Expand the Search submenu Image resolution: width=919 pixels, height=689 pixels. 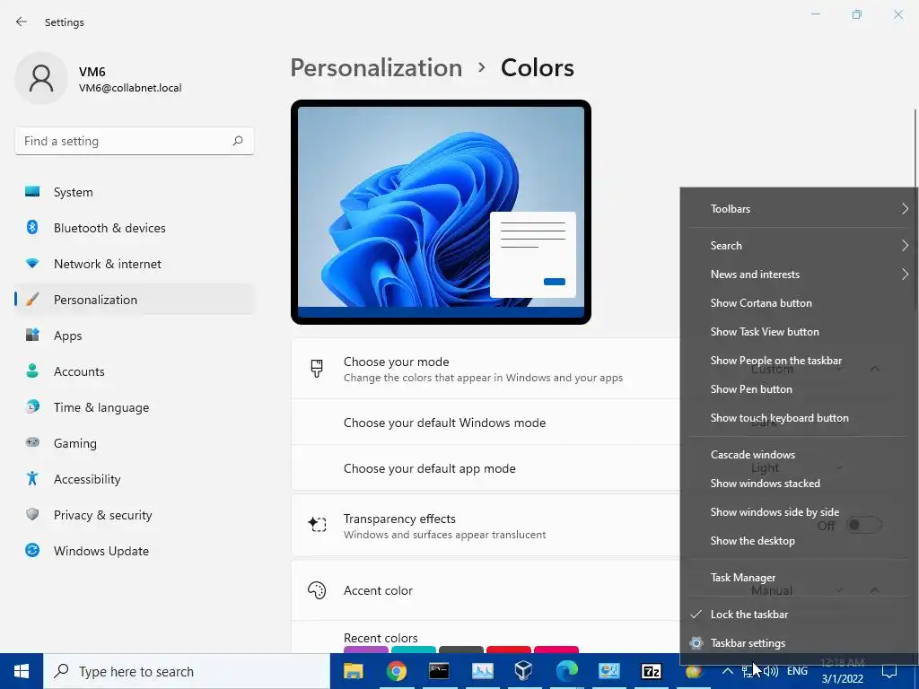(x=800, y=246)
